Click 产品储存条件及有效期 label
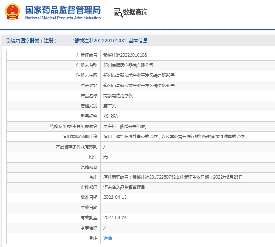This screenshot has height=247, width=275. point(76,147)
